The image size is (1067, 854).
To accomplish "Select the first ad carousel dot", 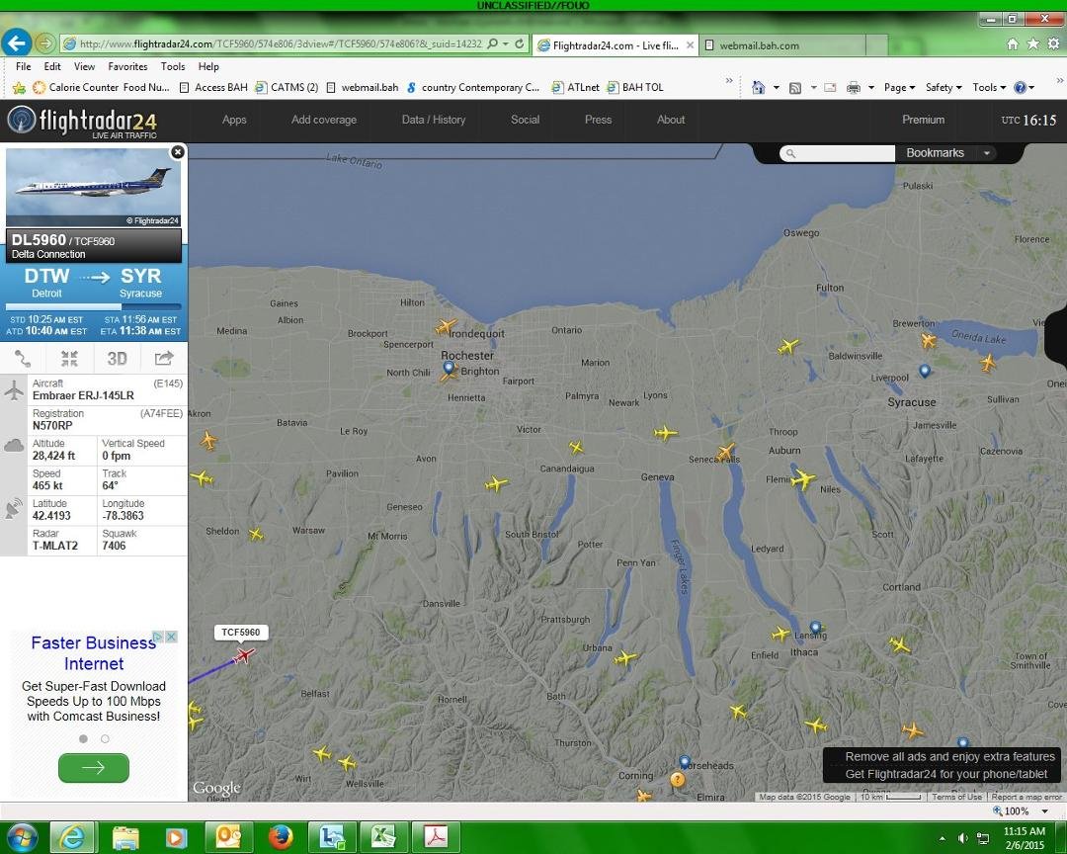I will [x=83, y=739].
